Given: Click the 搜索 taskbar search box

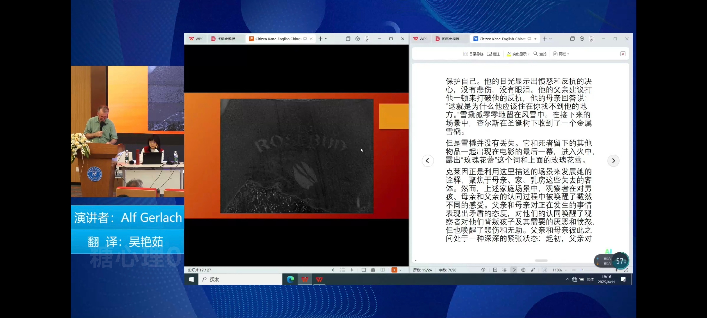Looking at the screenshot, I should coord(240,279).
